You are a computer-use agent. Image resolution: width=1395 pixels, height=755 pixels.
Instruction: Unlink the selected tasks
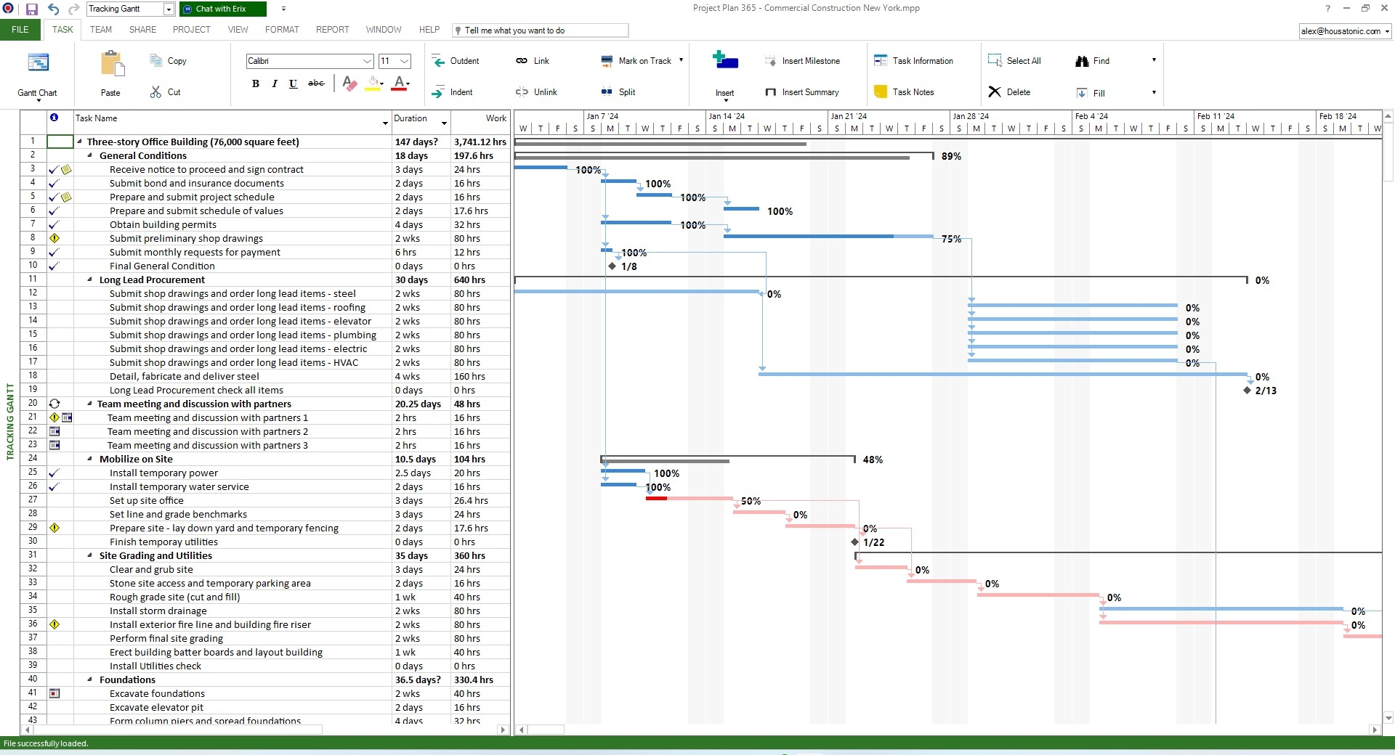point(536,91)
